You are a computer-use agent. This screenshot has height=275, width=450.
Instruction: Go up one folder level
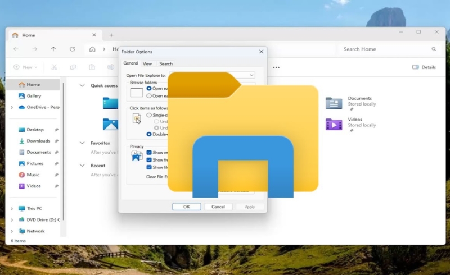[x=53, y=49]
